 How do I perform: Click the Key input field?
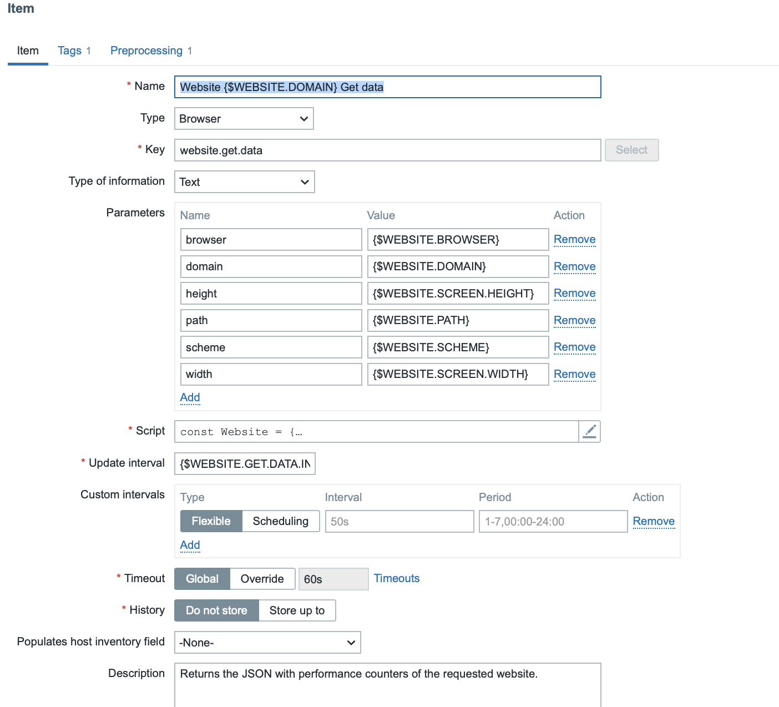click(x=387, y=150)
